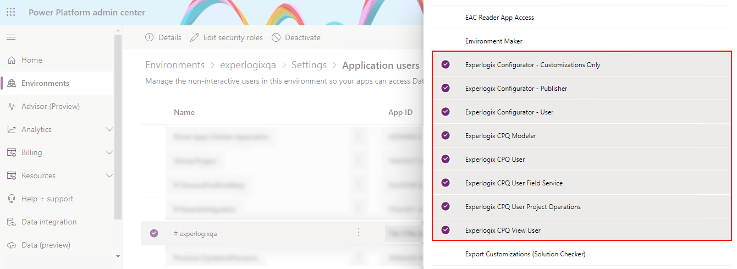Screen dimensions: 737x269
Task: Click the Advisor (Preview) pulse icon
Action: tap(12, 106)
